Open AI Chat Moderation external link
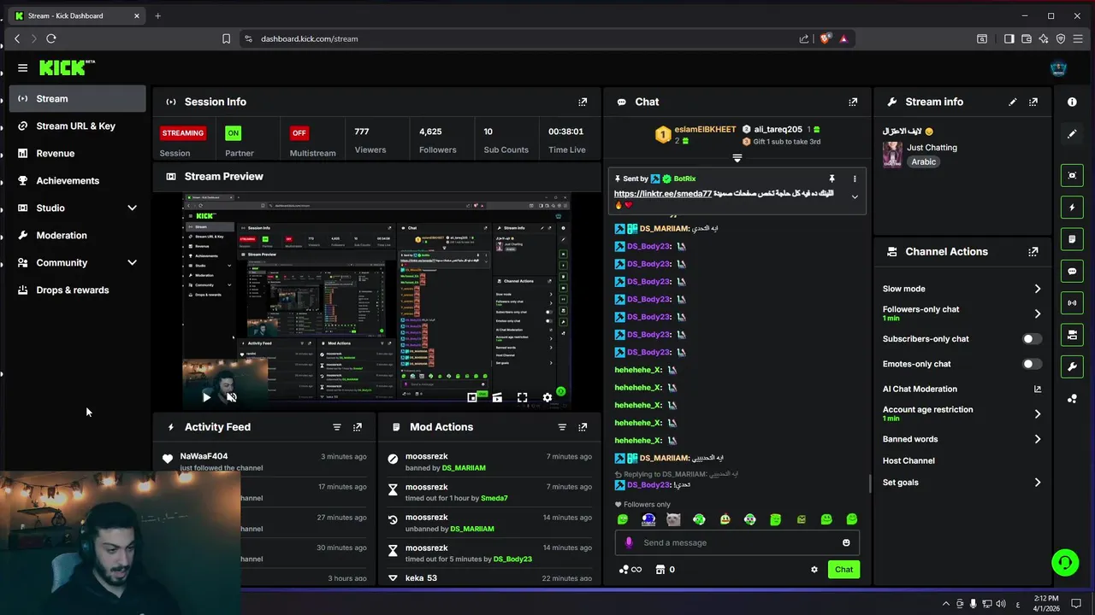The image size is (1095, 615). click(x=1038, y=389)
